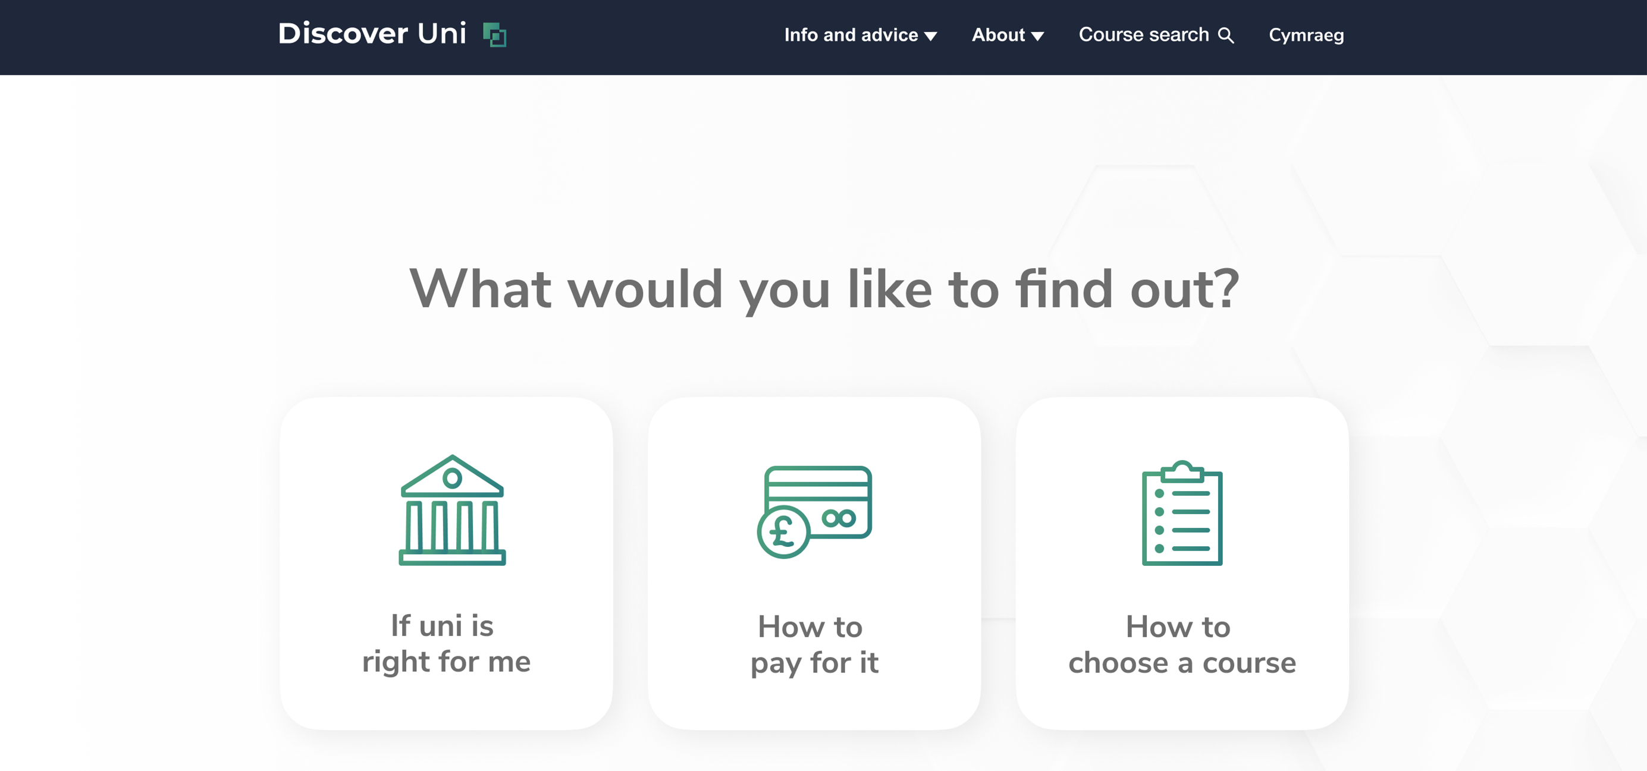
Task: Open the 'How to pay for it' card
Action: pos(814,564)
